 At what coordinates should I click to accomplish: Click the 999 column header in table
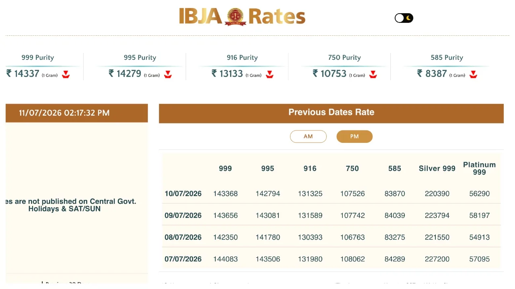225,169
